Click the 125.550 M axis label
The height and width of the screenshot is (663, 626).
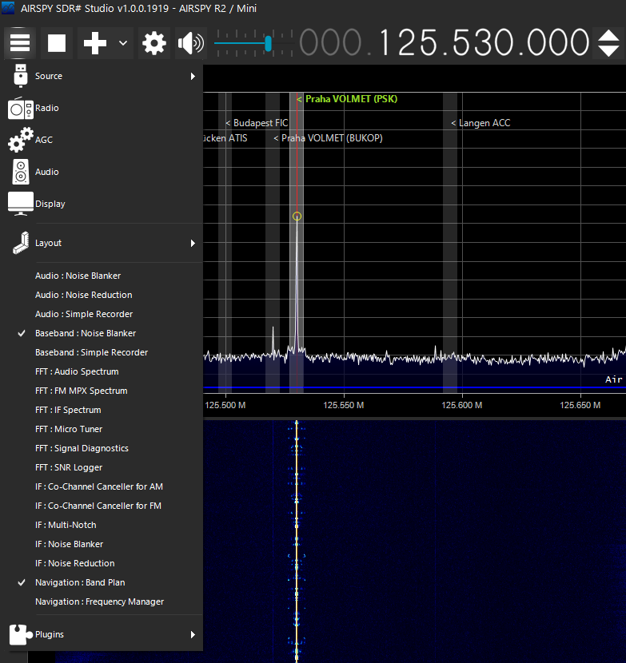(344, 405)
